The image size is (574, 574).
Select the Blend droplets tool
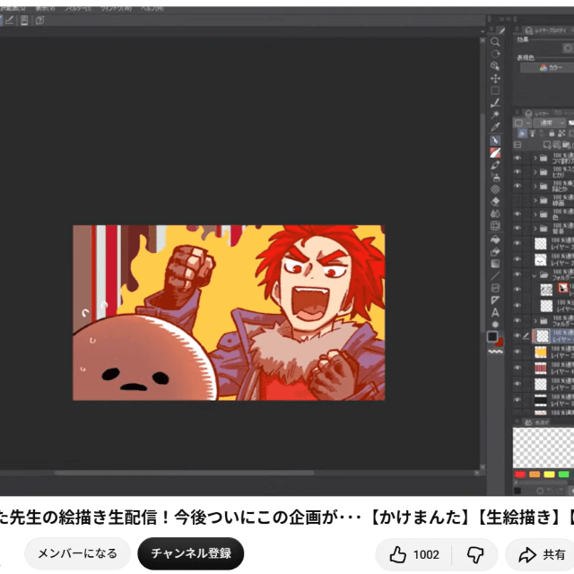(x=495, y=213)
